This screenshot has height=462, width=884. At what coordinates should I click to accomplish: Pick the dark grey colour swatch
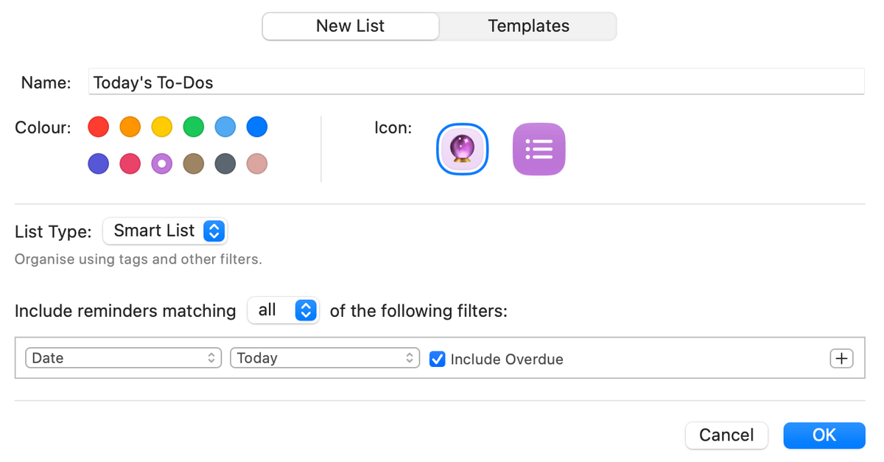click(x=225, y=164)
